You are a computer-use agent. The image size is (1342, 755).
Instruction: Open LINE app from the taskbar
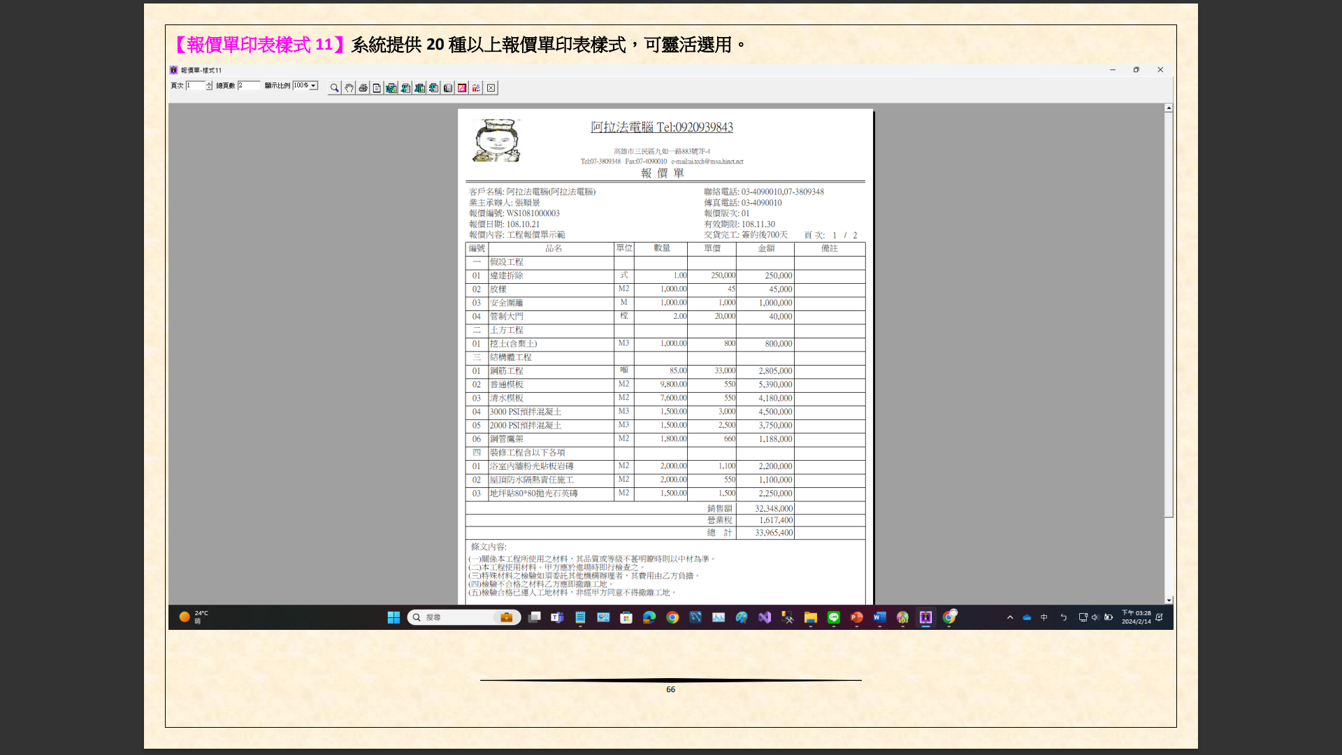coord(834,617)
